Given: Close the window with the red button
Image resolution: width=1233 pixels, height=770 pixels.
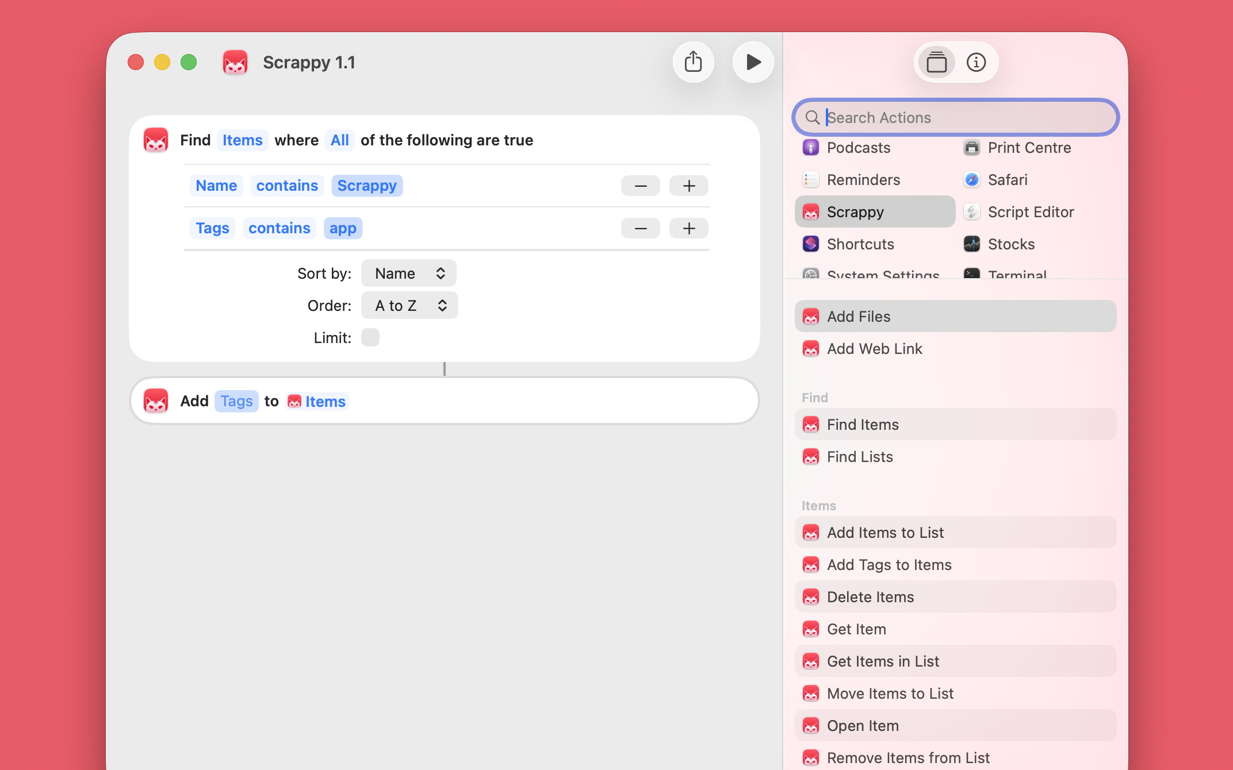Looking at the screenshot, I should coord(136,62).
